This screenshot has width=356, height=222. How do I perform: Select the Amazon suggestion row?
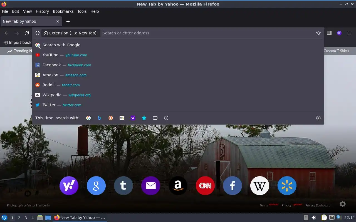point(178,75)
